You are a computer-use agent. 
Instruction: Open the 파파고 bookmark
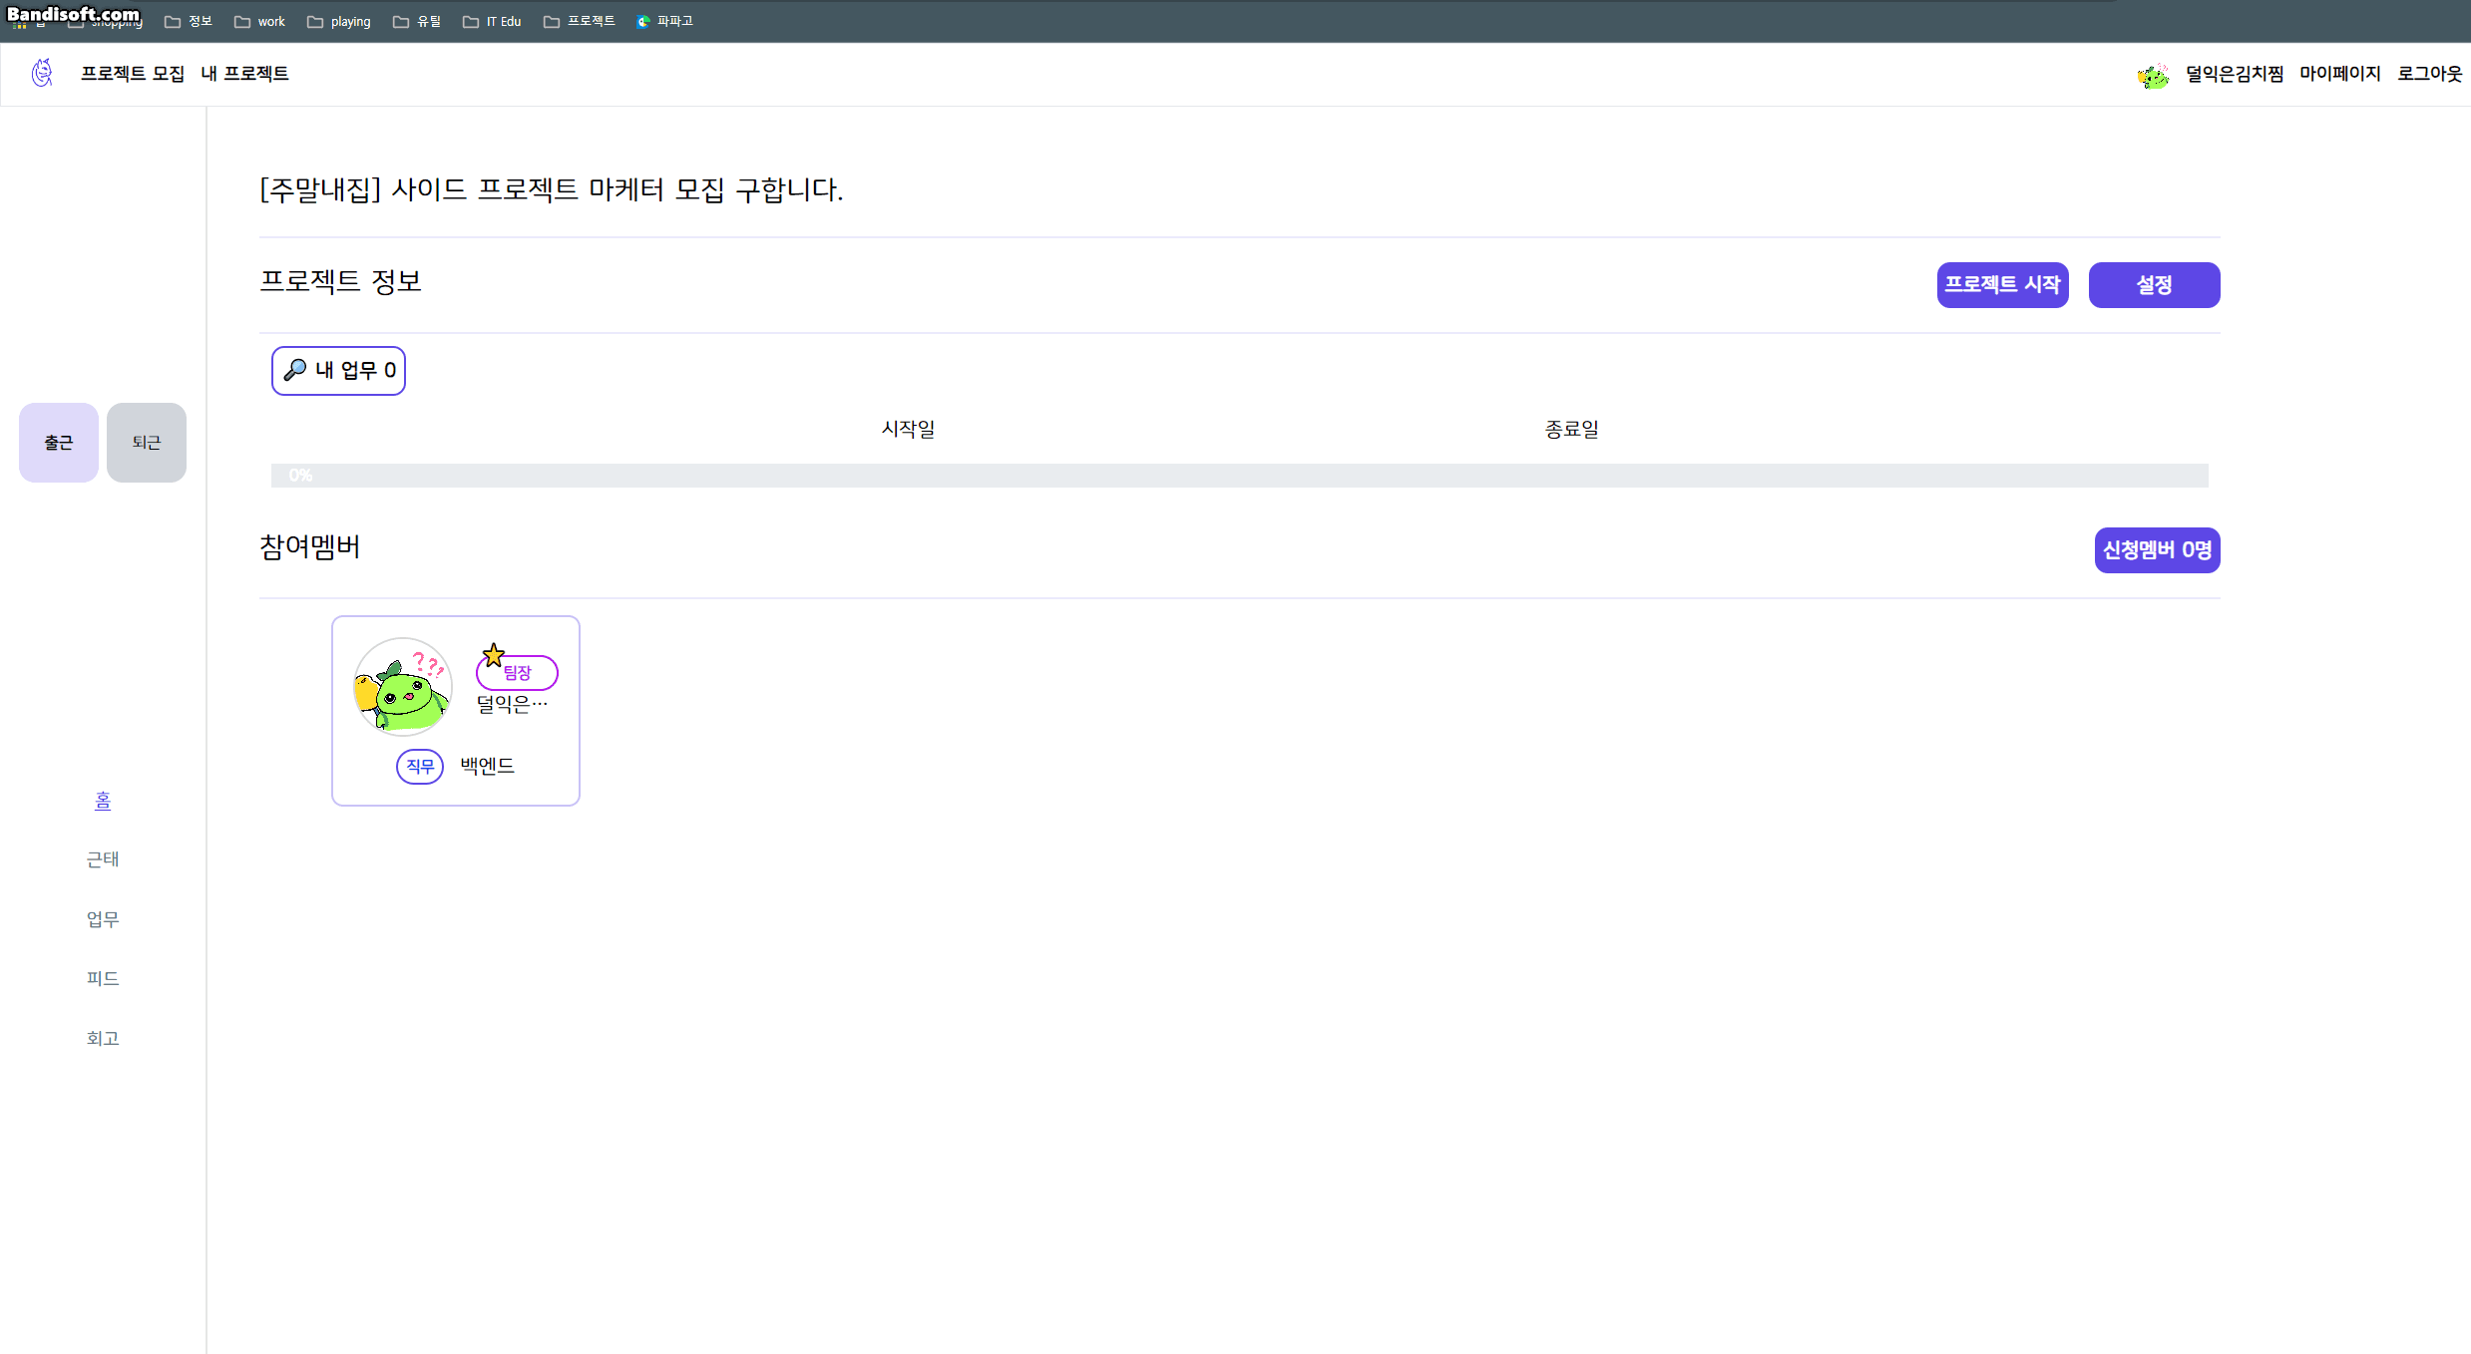click(x=665, y=21)
